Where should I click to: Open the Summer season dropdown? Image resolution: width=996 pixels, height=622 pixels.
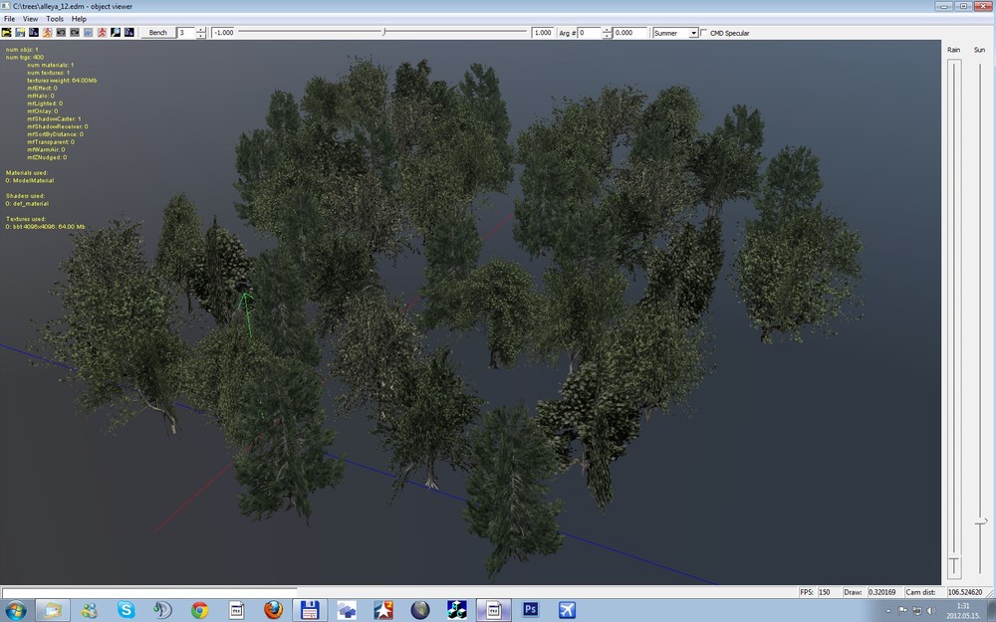click(x=693, y=33)
